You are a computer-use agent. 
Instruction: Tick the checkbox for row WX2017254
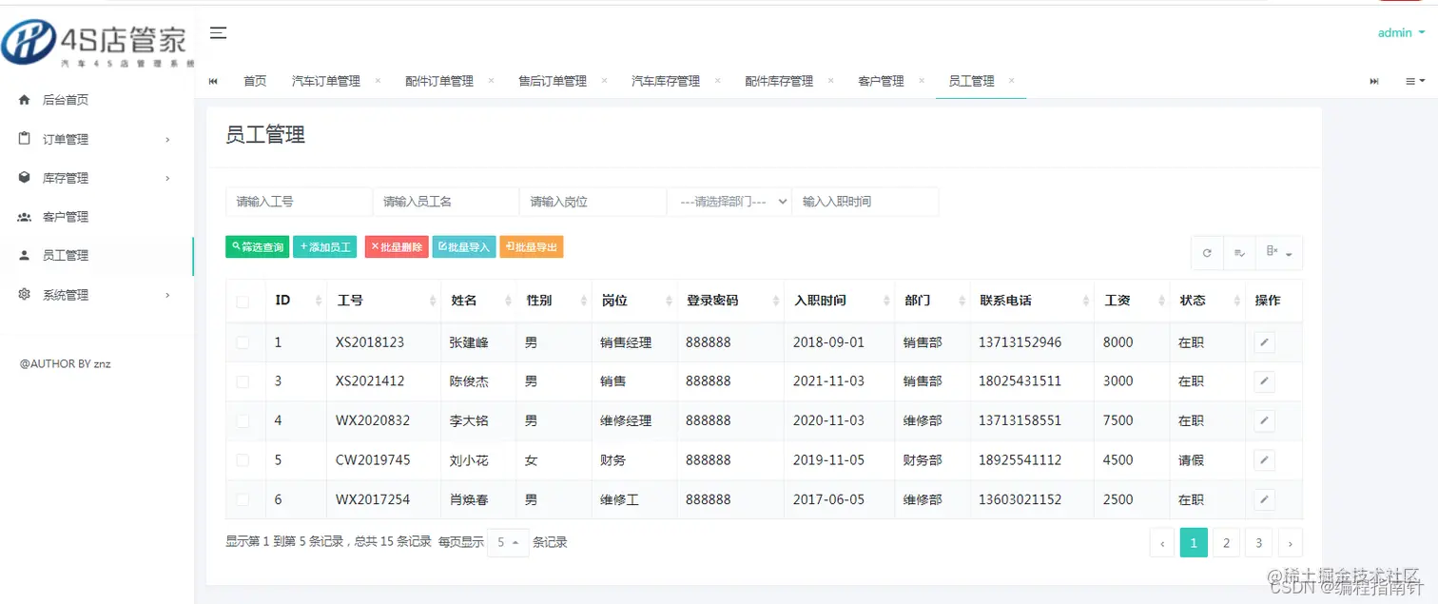pyautogui.click(x=243, y=499)
